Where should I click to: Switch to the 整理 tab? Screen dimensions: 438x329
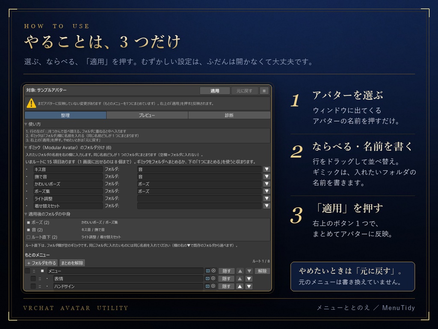pos(65,115)
